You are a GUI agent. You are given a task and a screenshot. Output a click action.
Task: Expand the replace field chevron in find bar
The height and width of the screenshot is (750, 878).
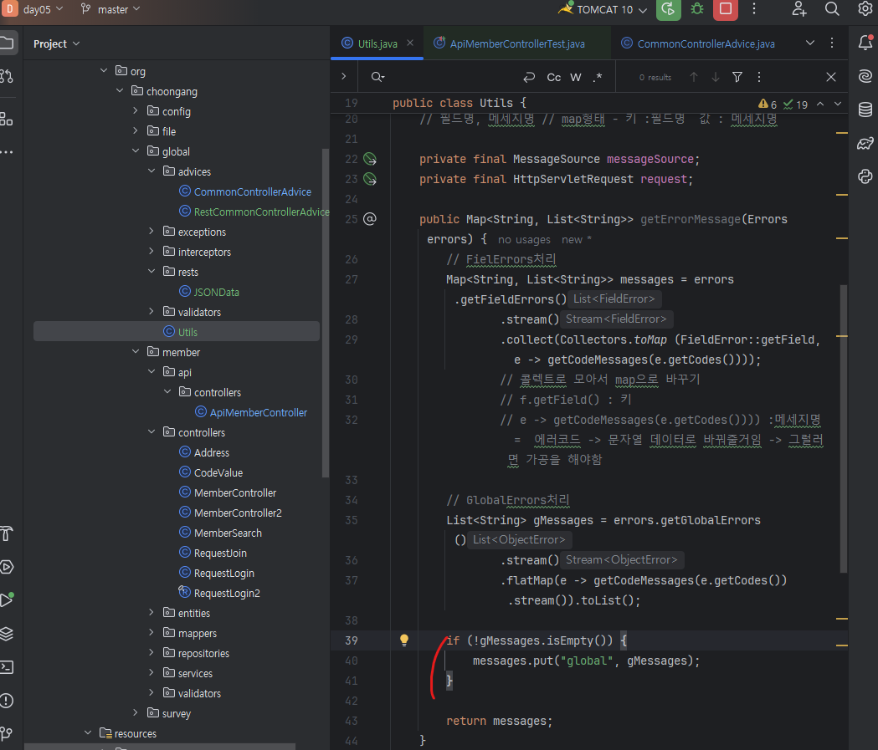pyautogui.click(x=344, y=76)
